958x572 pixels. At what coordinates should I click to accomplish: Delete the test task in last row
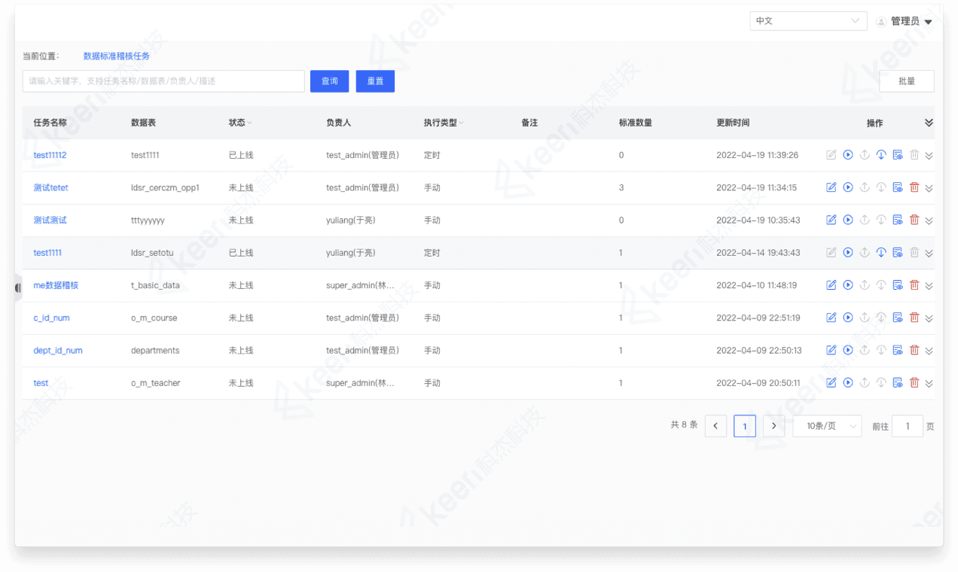[x=914, y=383]
